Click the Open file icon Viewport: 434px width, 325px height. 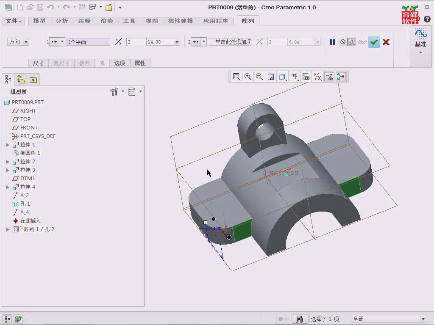point(30,7)
